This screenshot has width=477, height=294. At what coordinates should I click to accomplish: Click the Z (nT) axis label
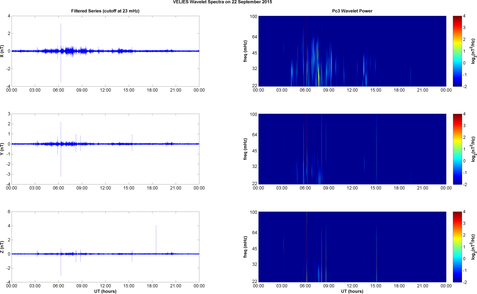coord(3,247)
